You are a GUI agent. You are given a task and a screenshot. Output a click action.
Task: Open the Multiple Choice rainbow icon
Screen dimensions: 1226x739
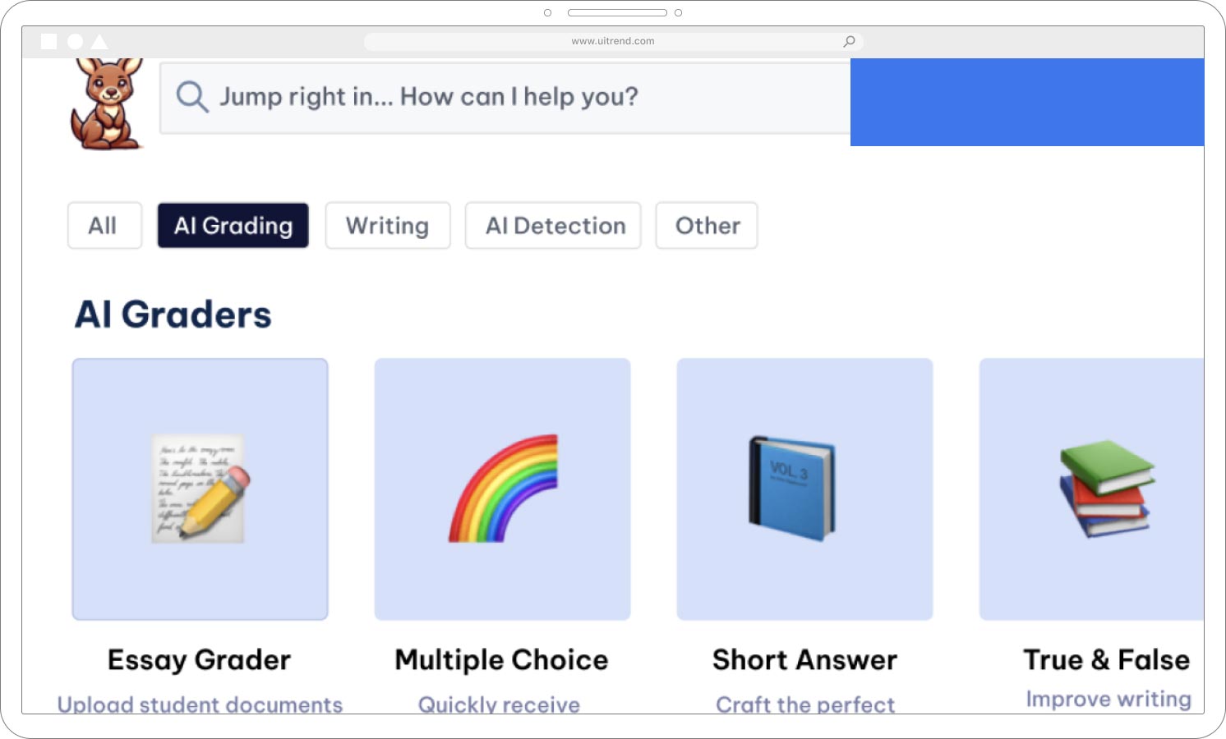(x=502, y=489)
